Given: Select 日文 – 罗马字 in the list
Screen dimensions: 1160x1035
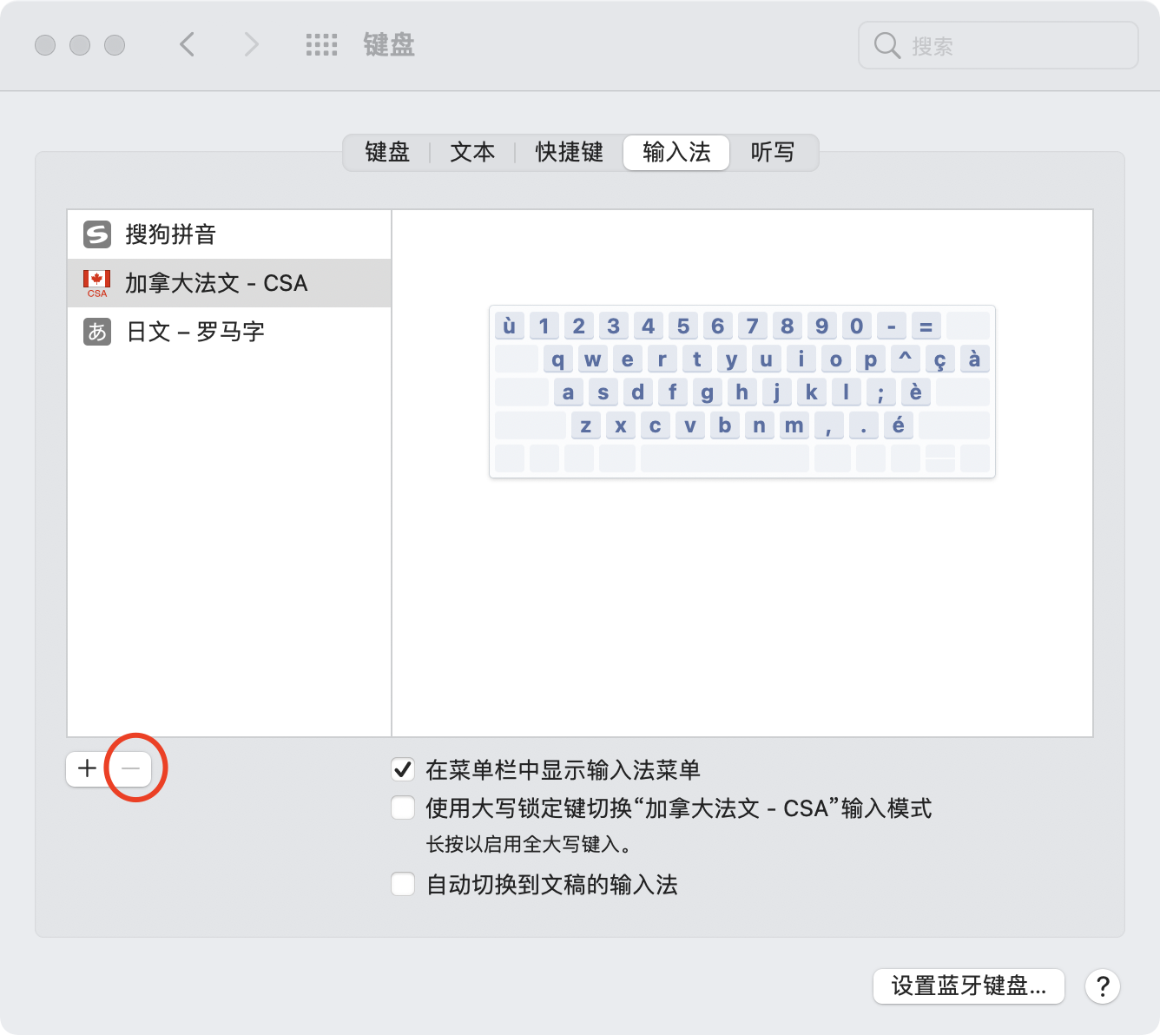Looking at the screenshot, I should 195,332.
